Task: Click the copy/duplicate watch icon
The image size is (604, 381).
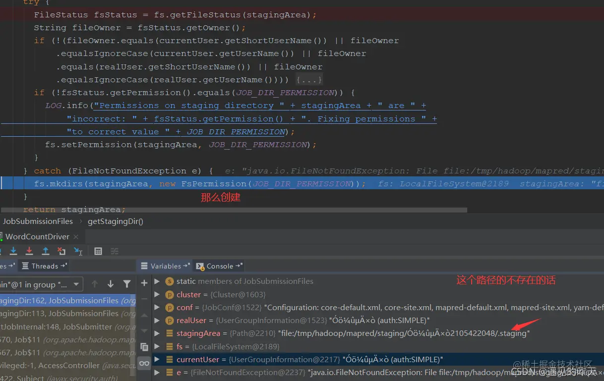Action: point(144,347)
